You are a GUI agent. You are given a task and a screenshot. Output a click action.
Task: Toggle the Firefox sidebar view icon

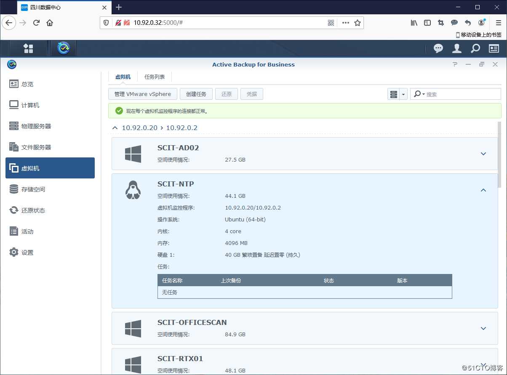click(x=427, y=23)
